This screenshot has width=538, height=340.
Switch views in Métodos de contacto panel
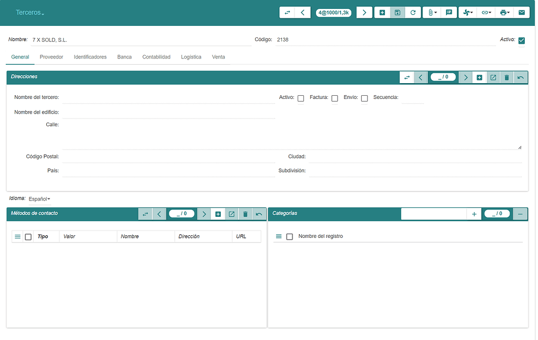tap(145, 214)
